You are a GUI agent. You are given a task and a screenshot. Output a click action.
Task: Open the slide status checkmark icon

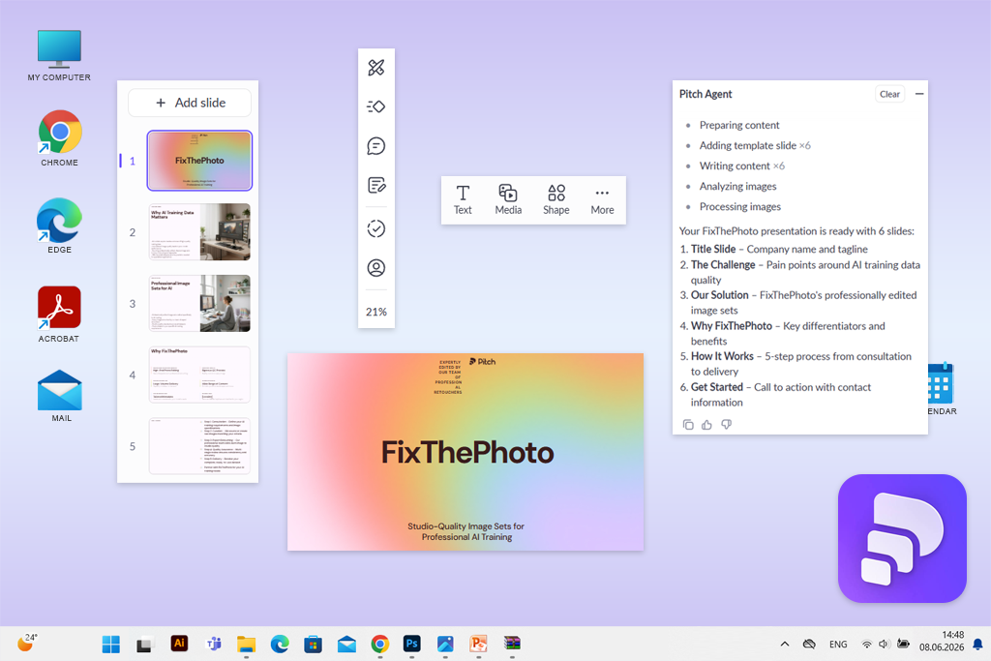(x=376, y=228)
